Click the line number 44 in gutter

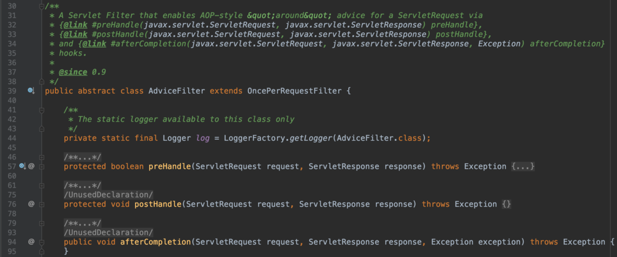(10, 138)
